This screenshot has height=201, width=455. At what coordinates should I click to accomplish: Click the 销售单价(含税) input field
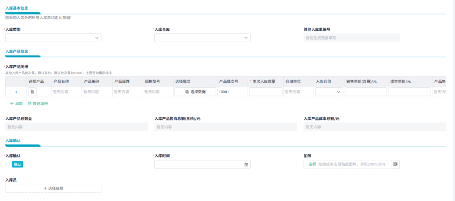click(x=366, y=92)
